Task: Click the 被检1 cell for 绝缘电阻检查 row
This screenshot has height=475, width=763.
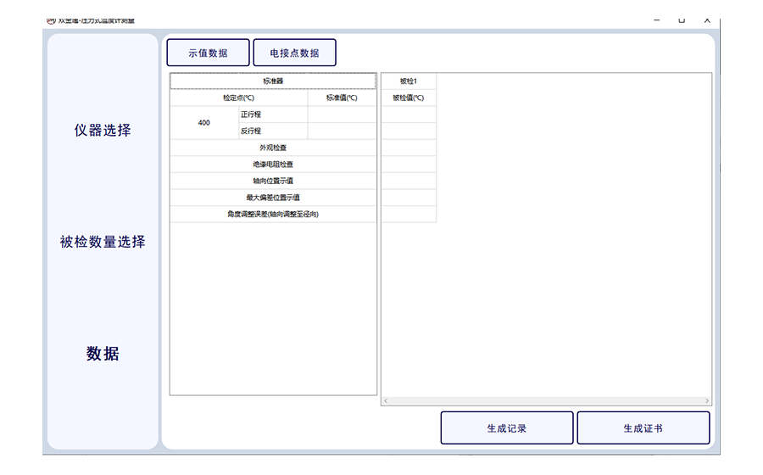Action: [x=409, y=165]
